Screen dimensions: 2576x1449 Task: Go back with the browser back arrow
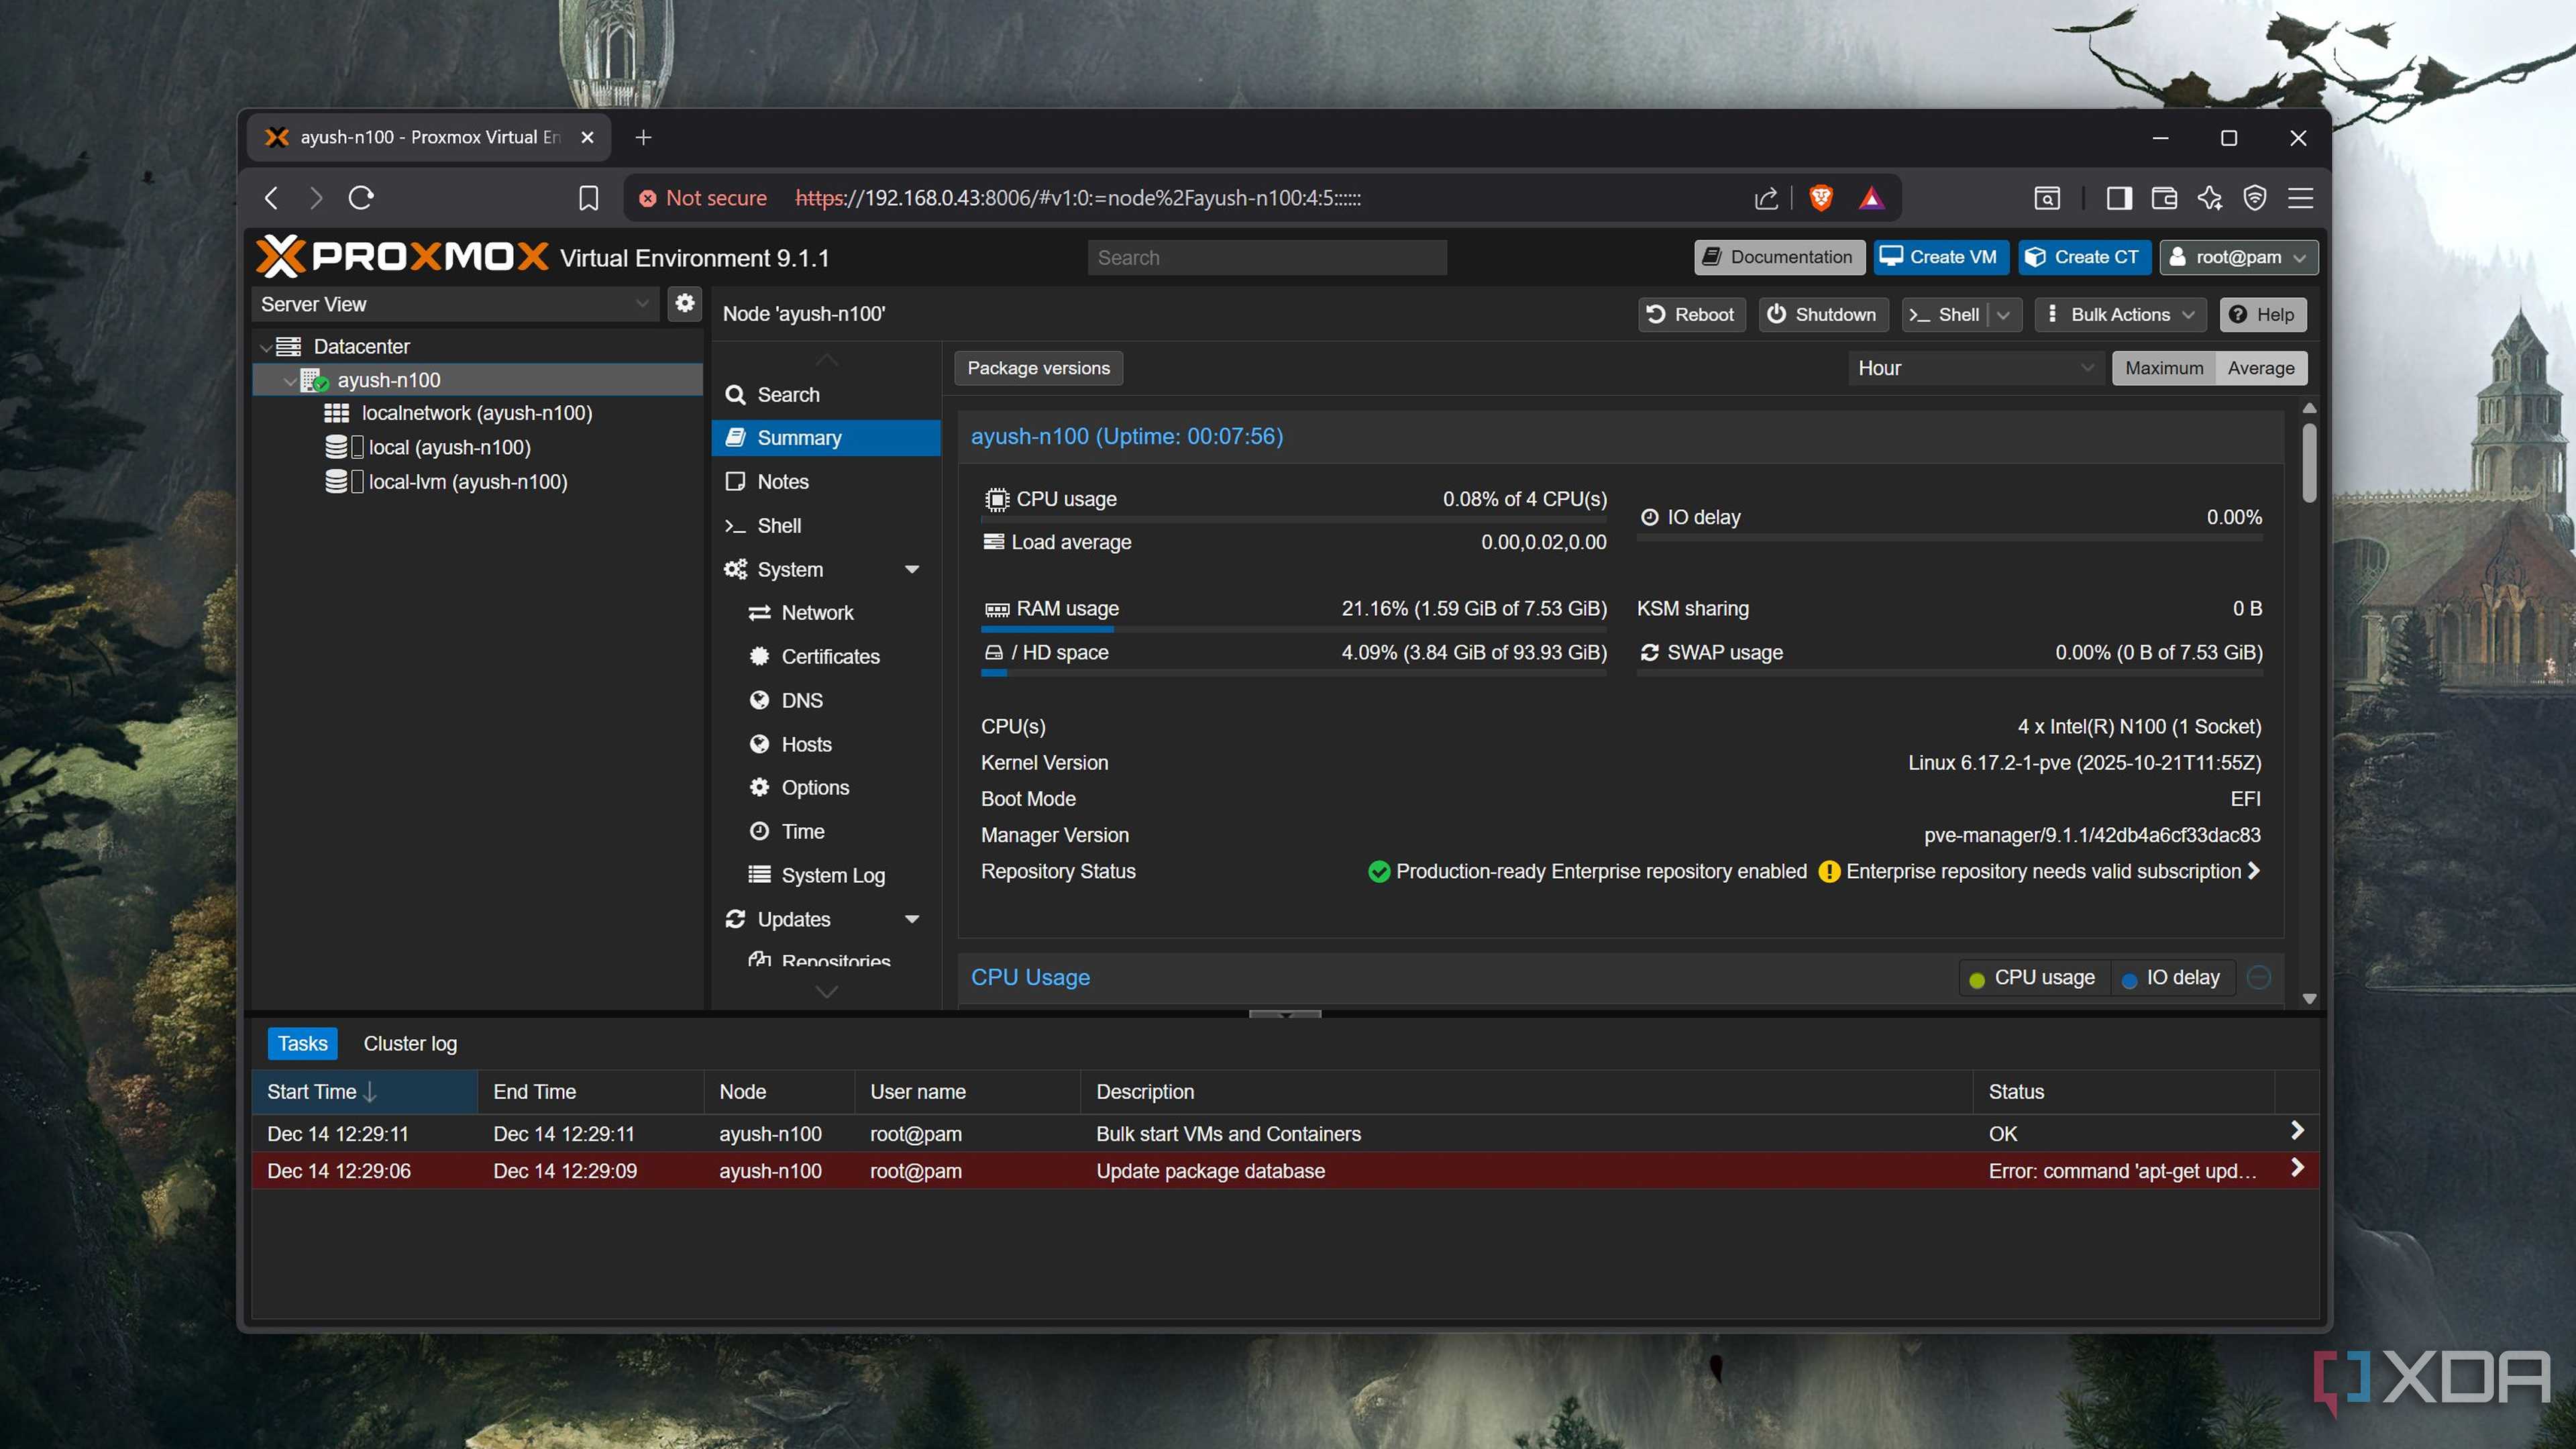[272, 198]
